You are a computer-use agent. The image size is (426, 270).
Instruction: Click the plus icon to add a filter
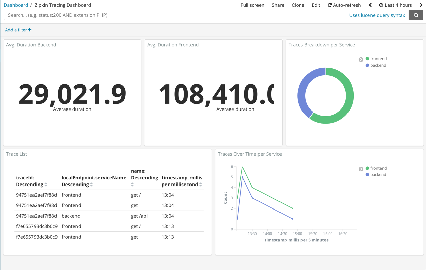coord(30,30)
